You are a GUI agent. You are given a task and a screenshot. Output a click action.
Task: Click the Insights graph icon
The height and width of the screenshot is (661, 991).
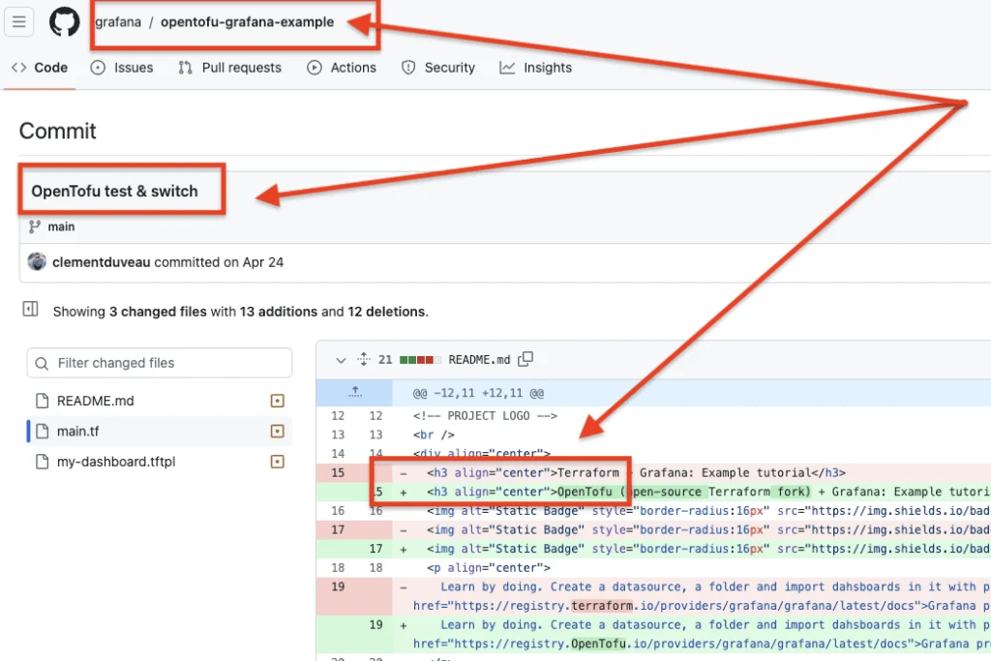(507, 68)
